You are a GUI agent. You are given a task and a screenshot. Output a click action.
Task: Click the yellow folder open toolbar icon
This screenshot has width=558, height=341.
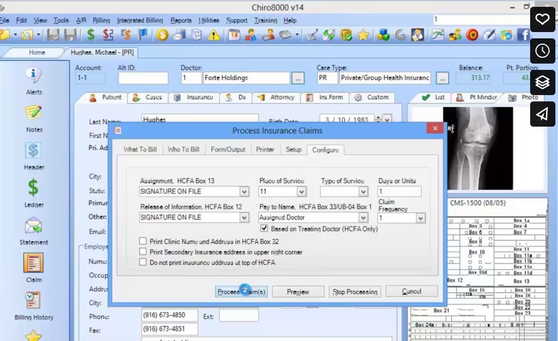point(5,35)
